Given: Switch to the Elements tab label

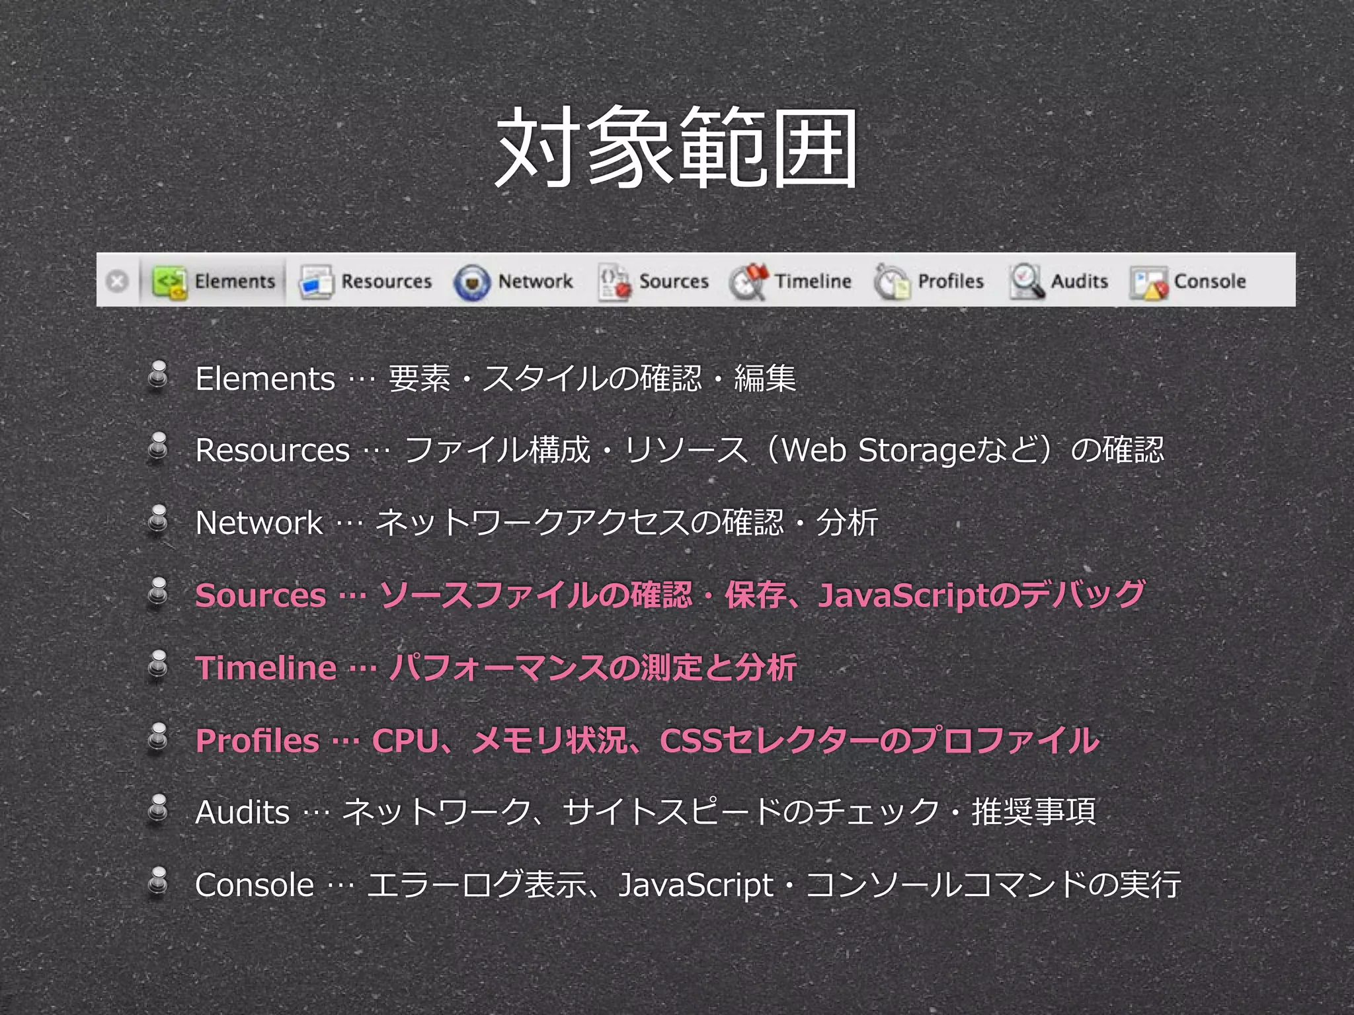Looking at the screenshot, I should (235, 282).
